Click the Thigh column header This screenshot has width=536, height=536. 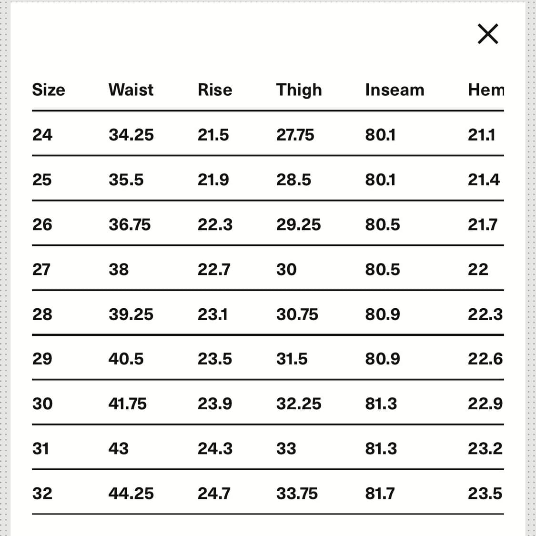coord(299,90)
